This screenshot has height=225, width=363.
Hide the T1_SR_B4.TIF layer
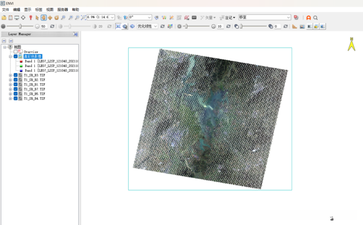(x=15, y=98)
